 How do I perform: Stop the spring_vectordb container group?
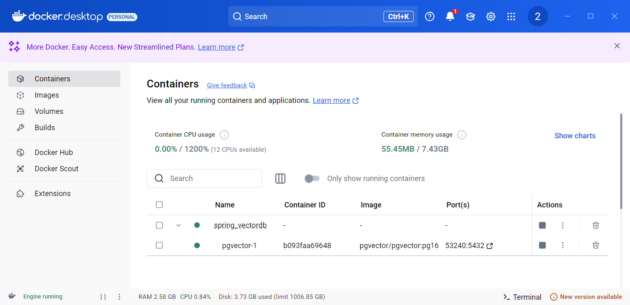coord(542,225)
